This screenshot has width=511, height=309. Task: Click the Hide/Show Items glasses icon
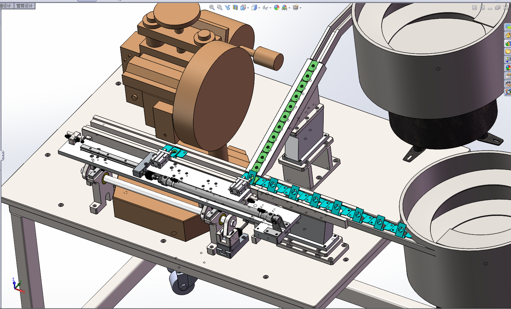tap(265, 7)
